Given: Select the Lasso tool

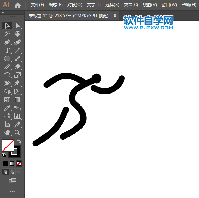Looking at the screenshot, I should point(17,34).
